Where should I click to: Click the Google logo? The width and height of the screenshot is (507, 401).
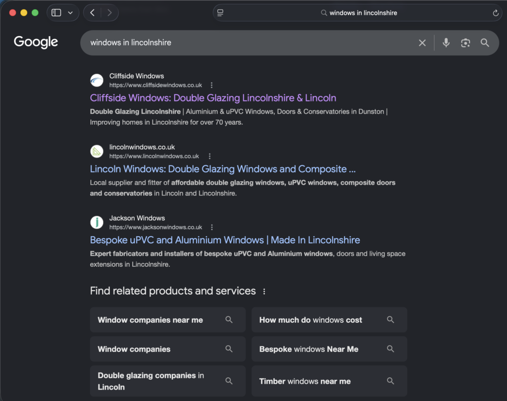click(36, 42)
